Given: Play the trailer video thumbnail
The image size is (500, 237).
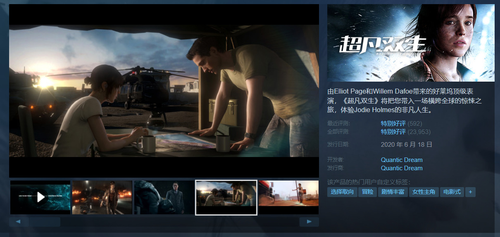Looking at the screenshot, I should tap(40, 197).
